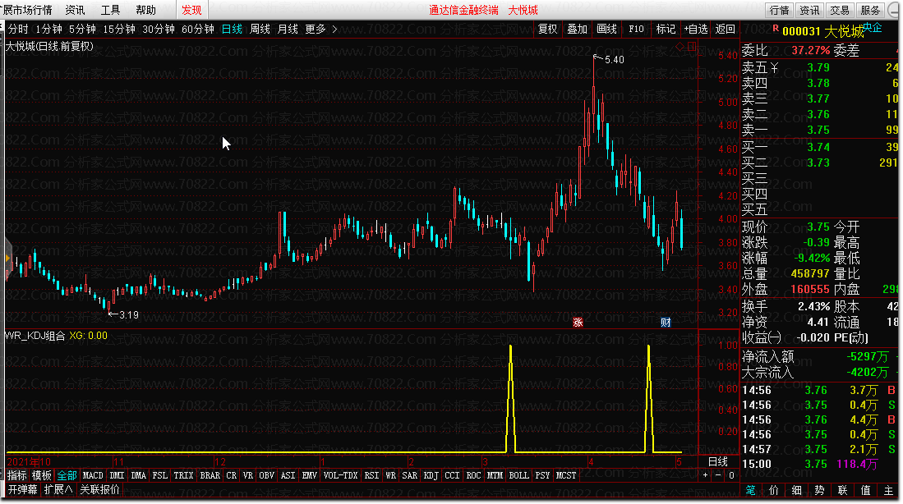The image size is (903, 504).
Task: Click the F10 button
Action: (636, 29)
